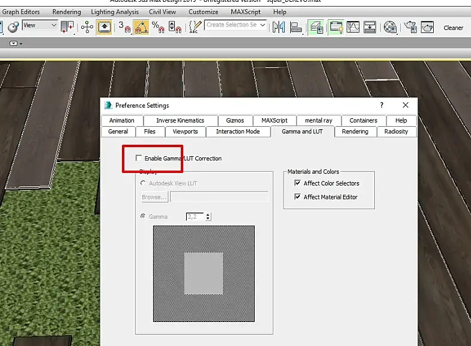Click the Mirror tool icon
This screenshot has width=471, height=346.
(279, 28)
